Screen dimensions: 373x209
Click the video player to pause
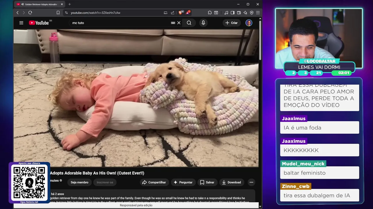pos(136,98)
